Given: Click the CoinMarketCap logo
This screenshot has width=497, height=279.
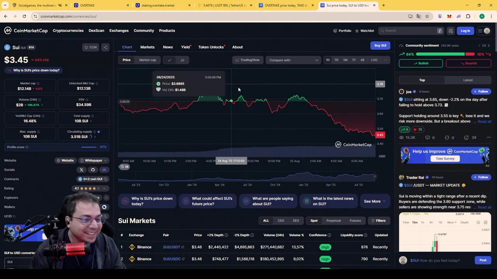Looking at the screenshot, I should coord(26,31).
